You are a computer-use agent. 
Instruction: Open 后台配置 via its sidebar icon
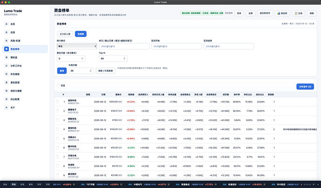point(7,99)
